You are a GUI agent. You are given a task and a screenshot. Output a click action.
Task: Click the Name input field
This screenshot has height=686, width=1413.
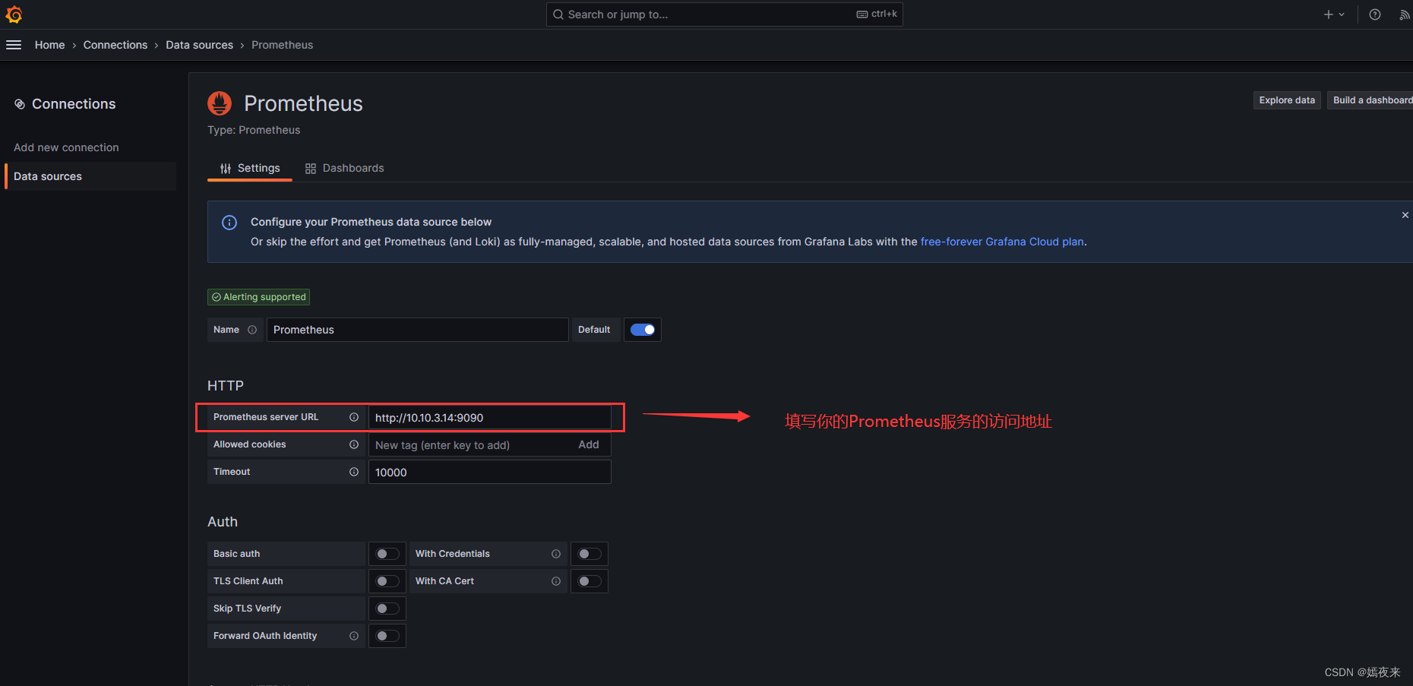point(418,330)
